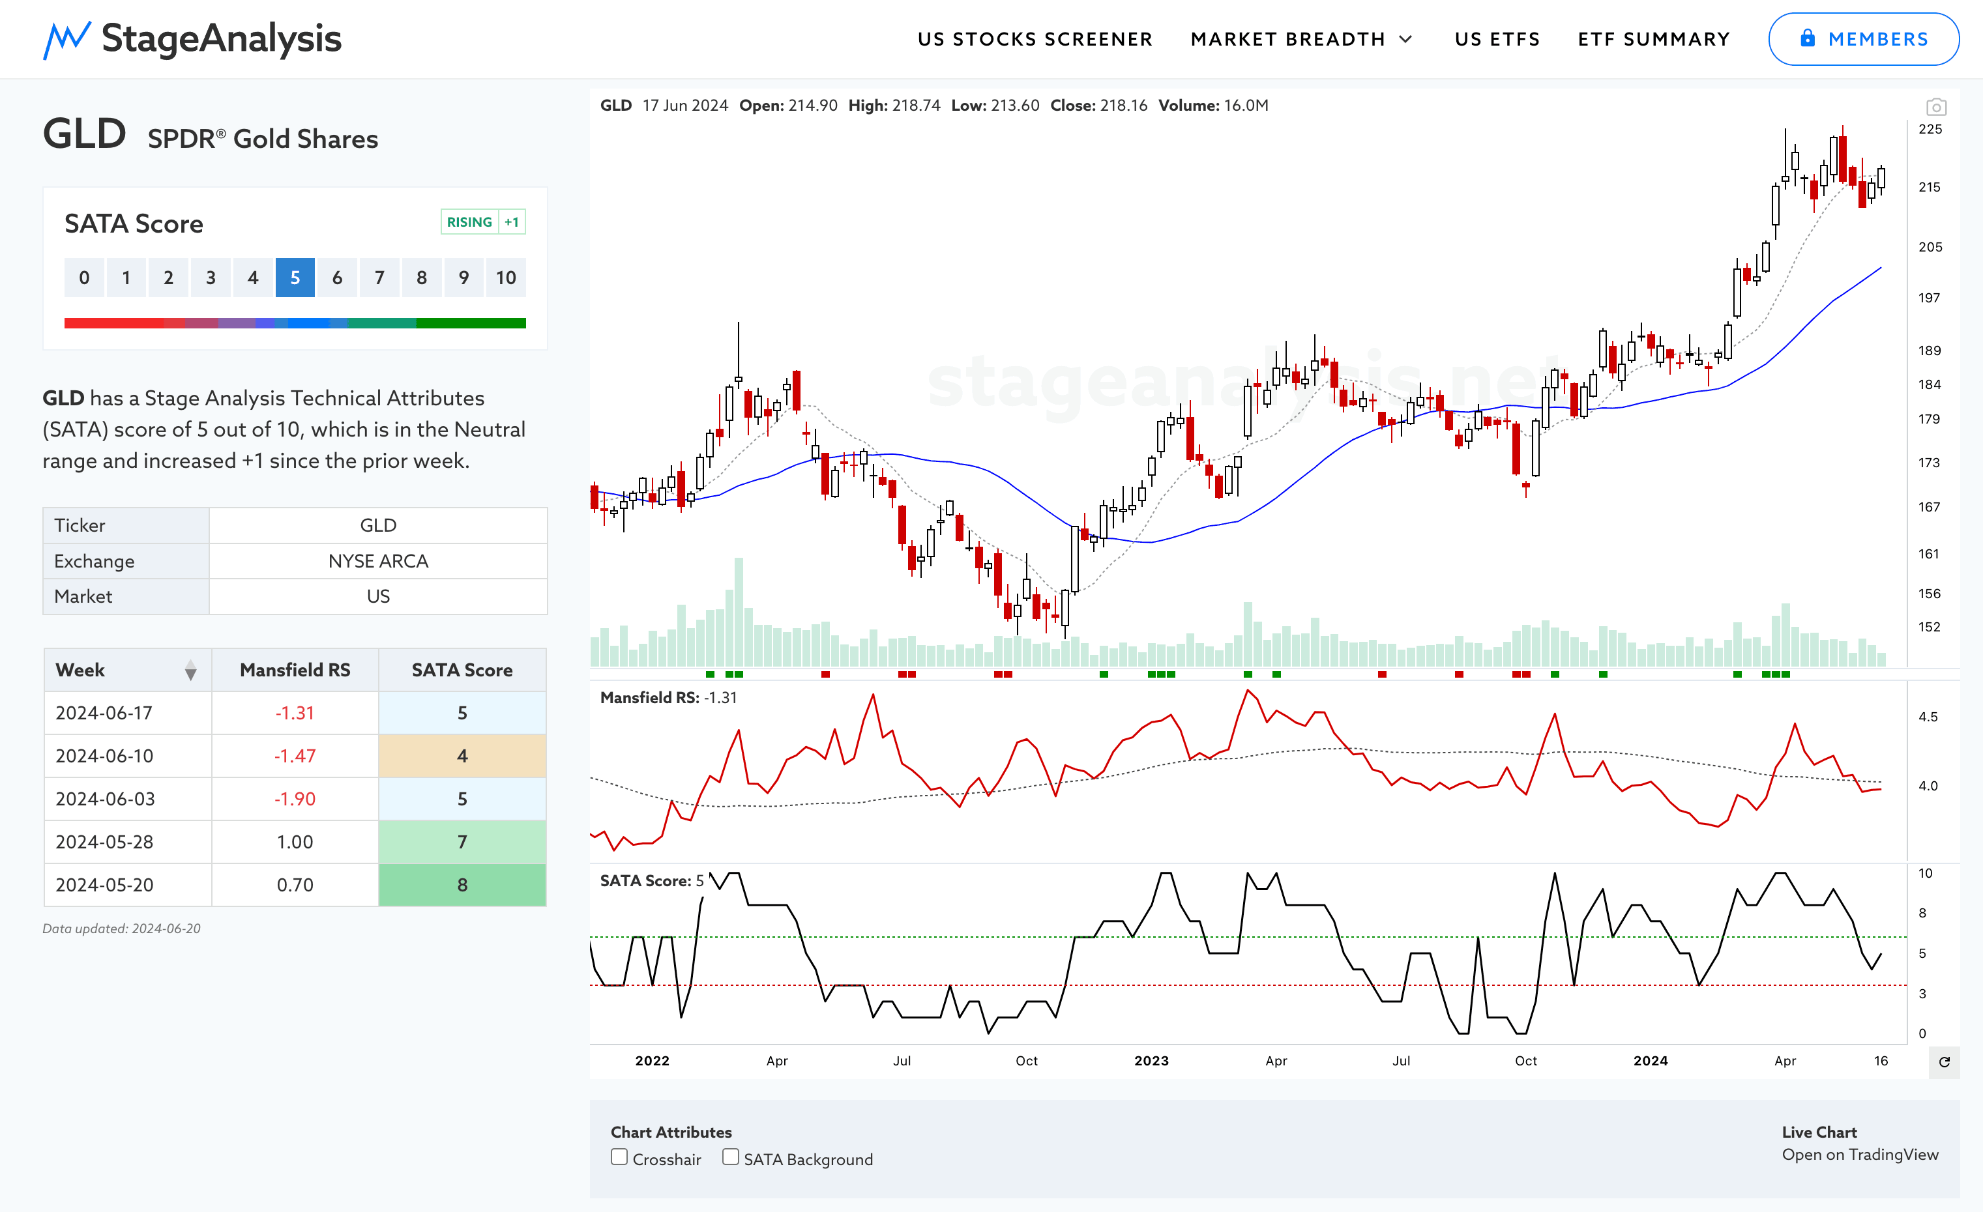The height and width of the screenshot is (1212, 1983).
Task: Click SATA score box 10
Action: pyautogui.click(x=505, y=278)
